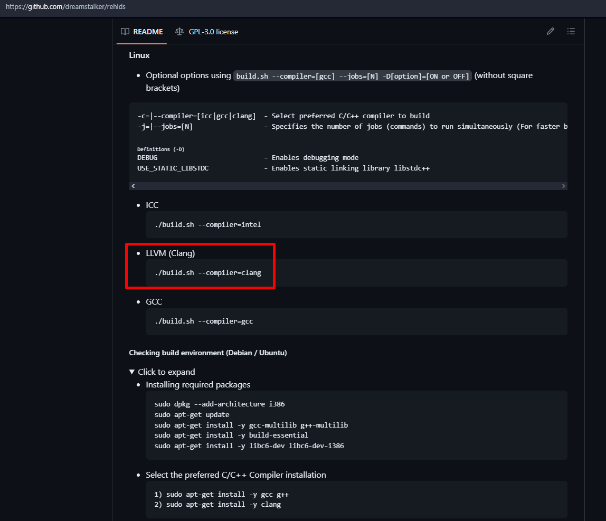Click the DEBUG definition row
The height and width of the screenshot is (521, 606).
248,158
